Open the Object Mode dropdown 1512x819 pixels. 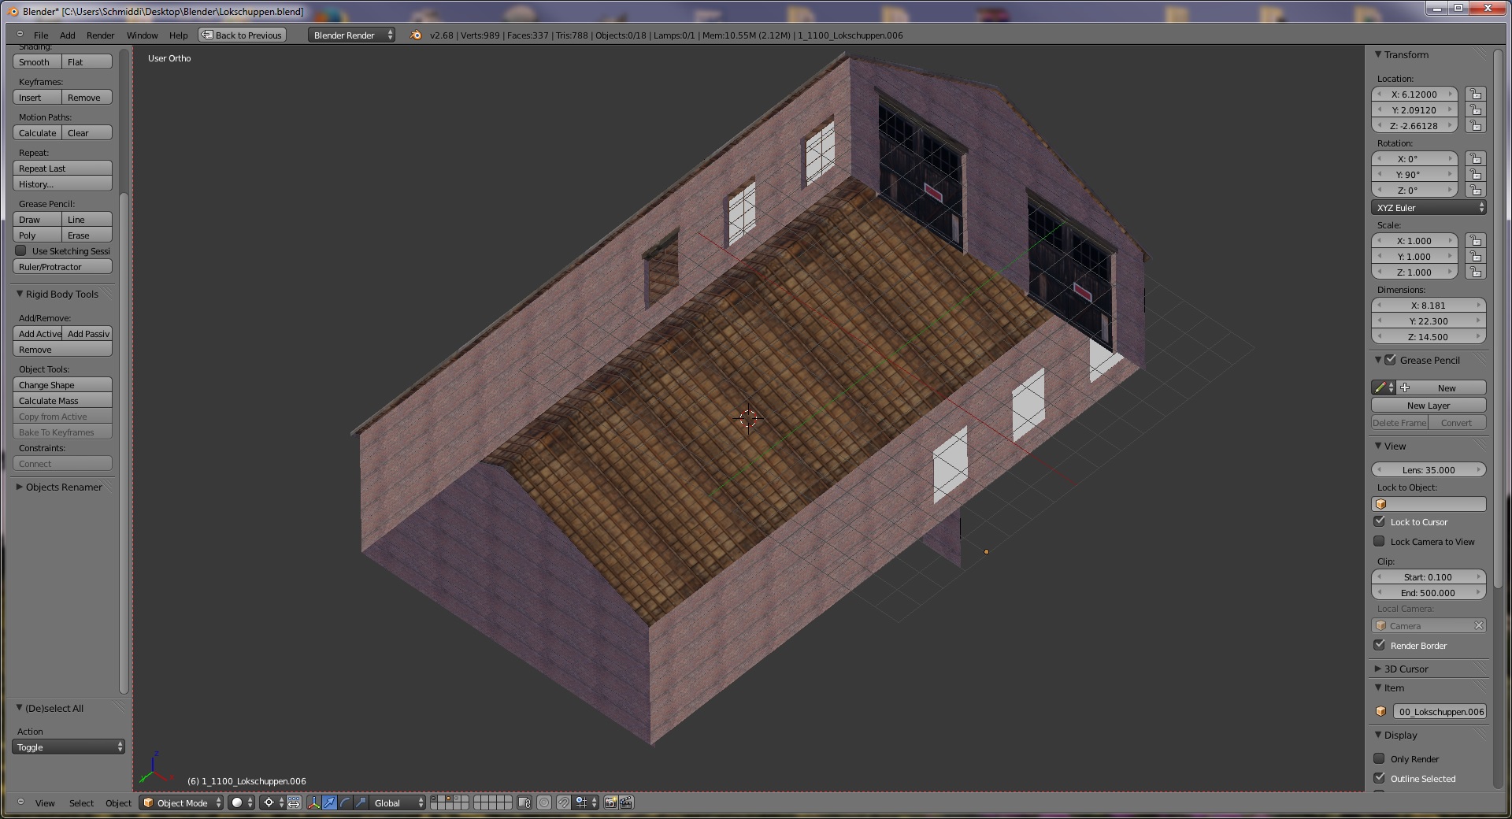tap(182, 802)
